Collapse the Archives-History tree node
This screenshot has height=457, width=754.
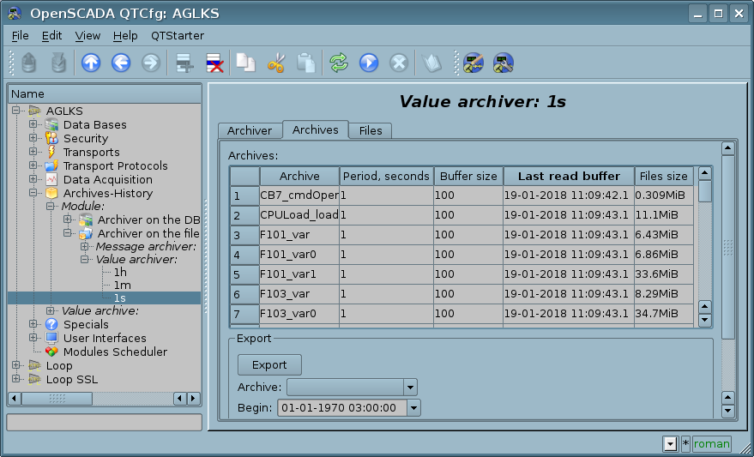point(33,194)
